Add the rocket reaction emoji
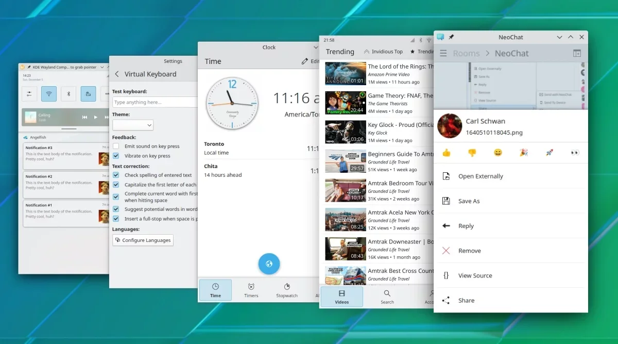The width and height of the screenshot is (618, 344). click(x=549, y=153)
